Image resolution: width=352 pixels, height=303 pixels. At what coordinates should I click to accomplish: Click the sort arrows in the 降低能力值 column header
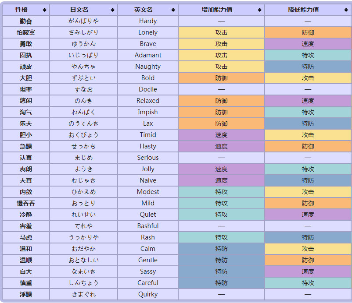click(346, 10)
